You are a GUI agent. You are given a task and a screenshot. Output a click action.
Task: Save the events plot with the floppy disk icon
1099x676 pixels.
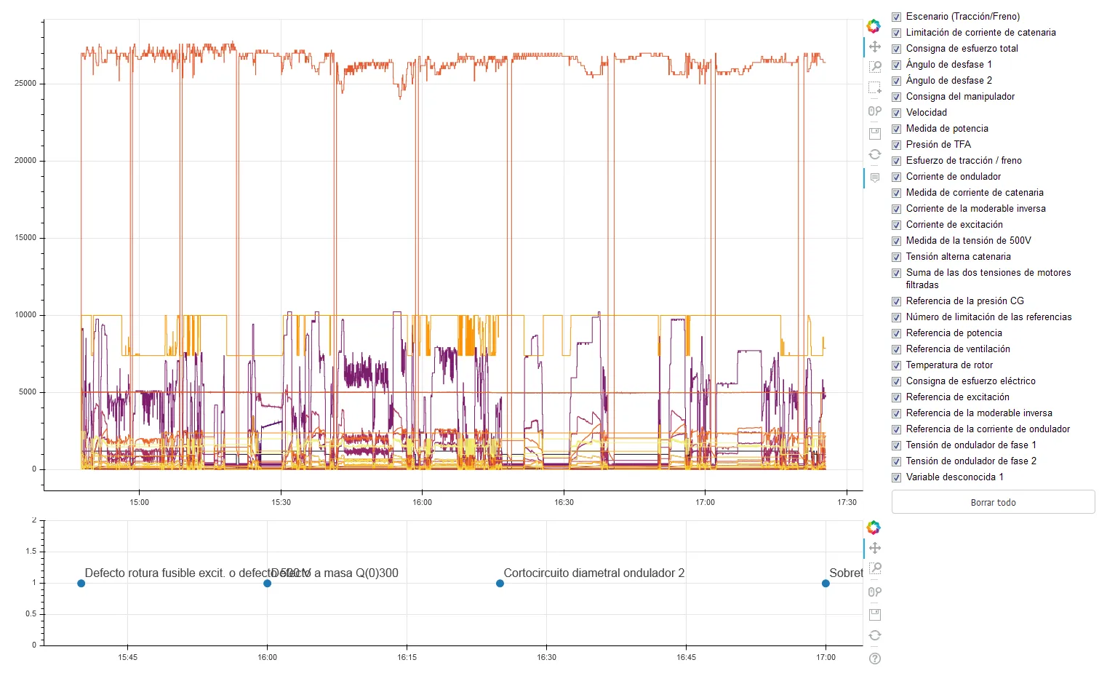coord(875,614)
